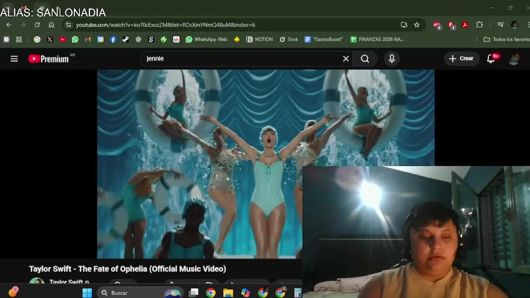Open the Chrome profile avatar

(x=515, y=25)
